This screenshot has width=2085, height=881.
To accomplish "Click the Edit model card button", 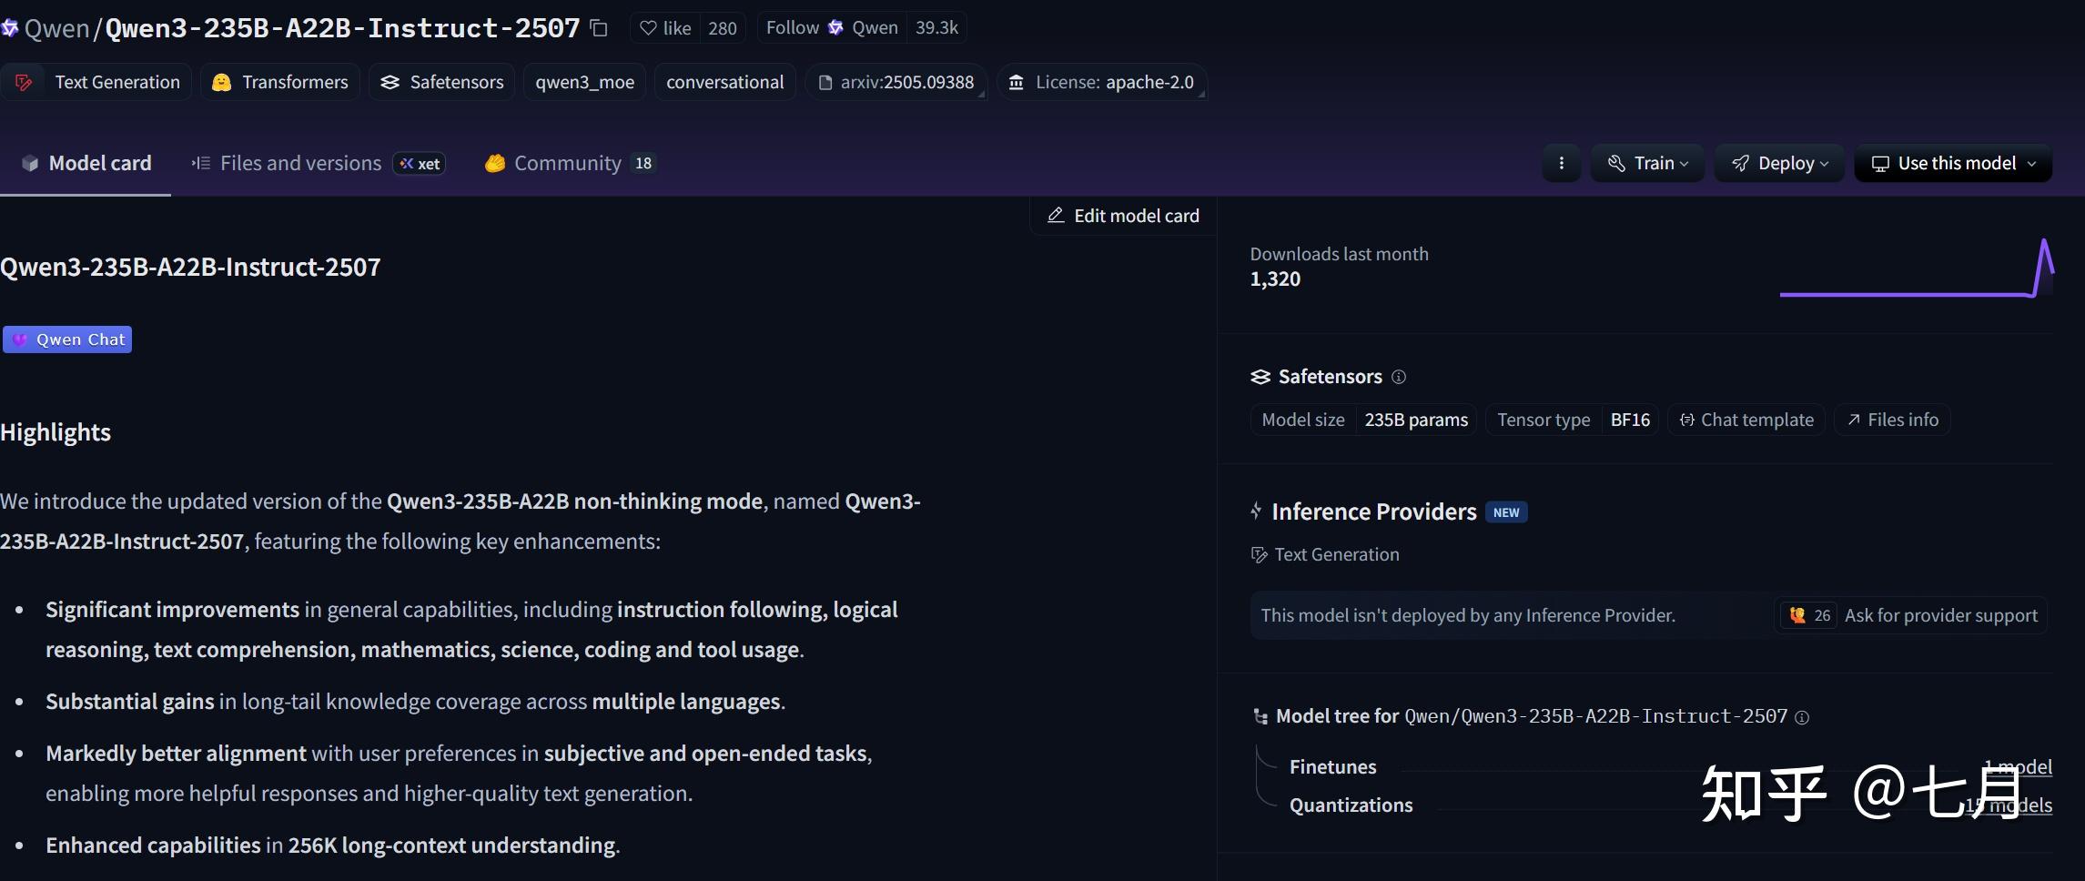I will pos(1124,216).
